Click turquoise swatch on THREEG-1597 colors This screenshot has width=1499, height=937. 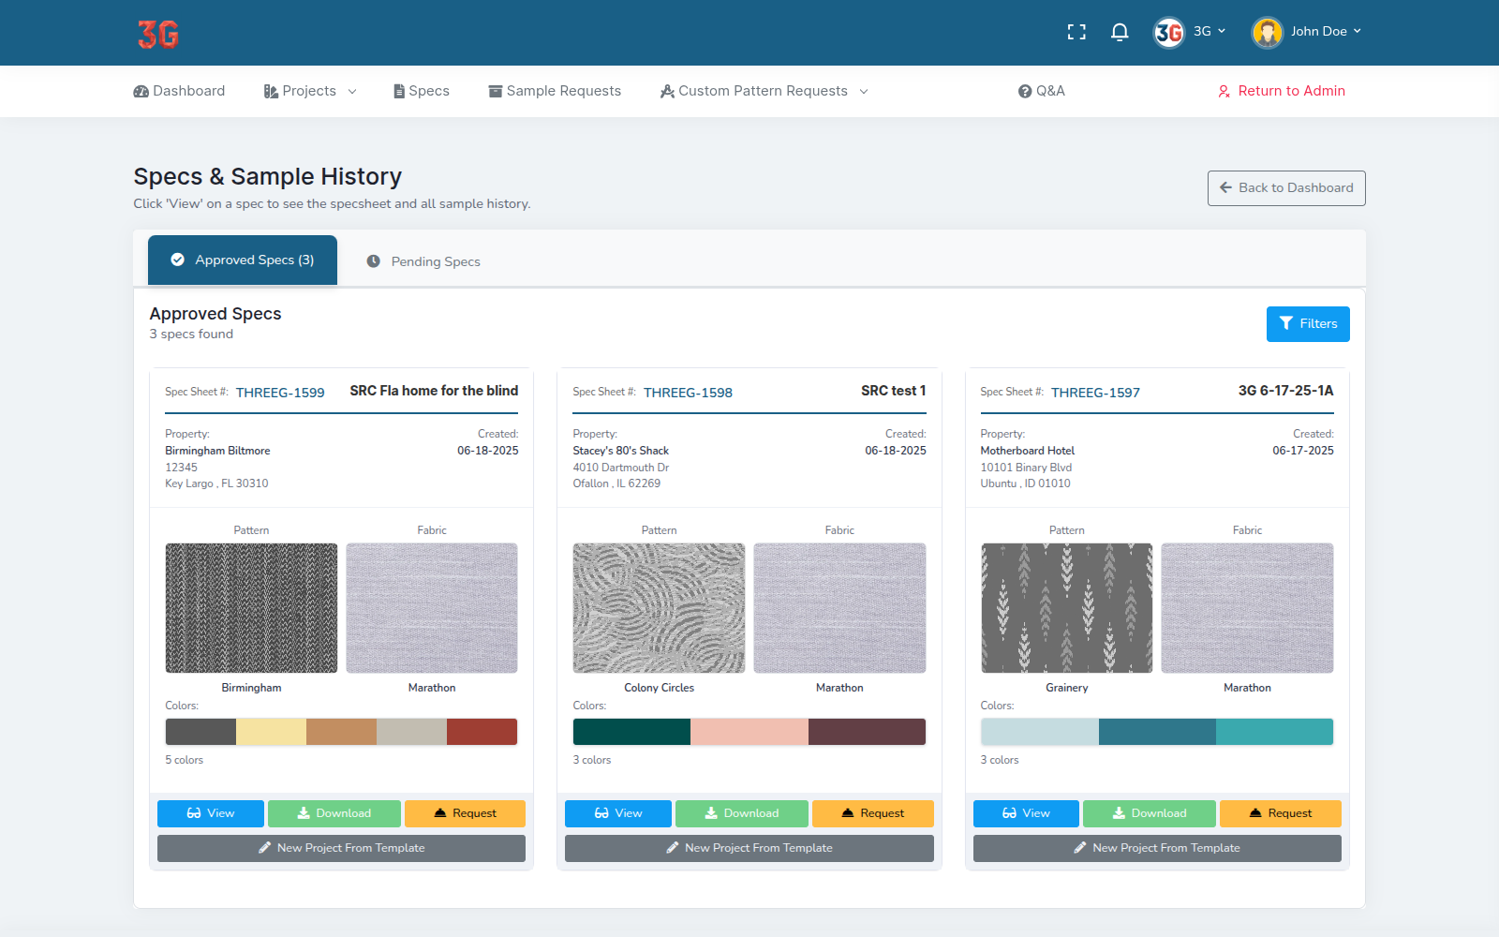pos(1274,732)
